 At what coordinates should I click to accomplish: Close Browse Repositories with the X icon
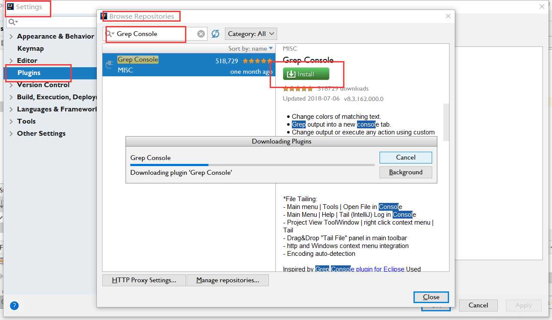pyautogui.click(x=448, y=16)
